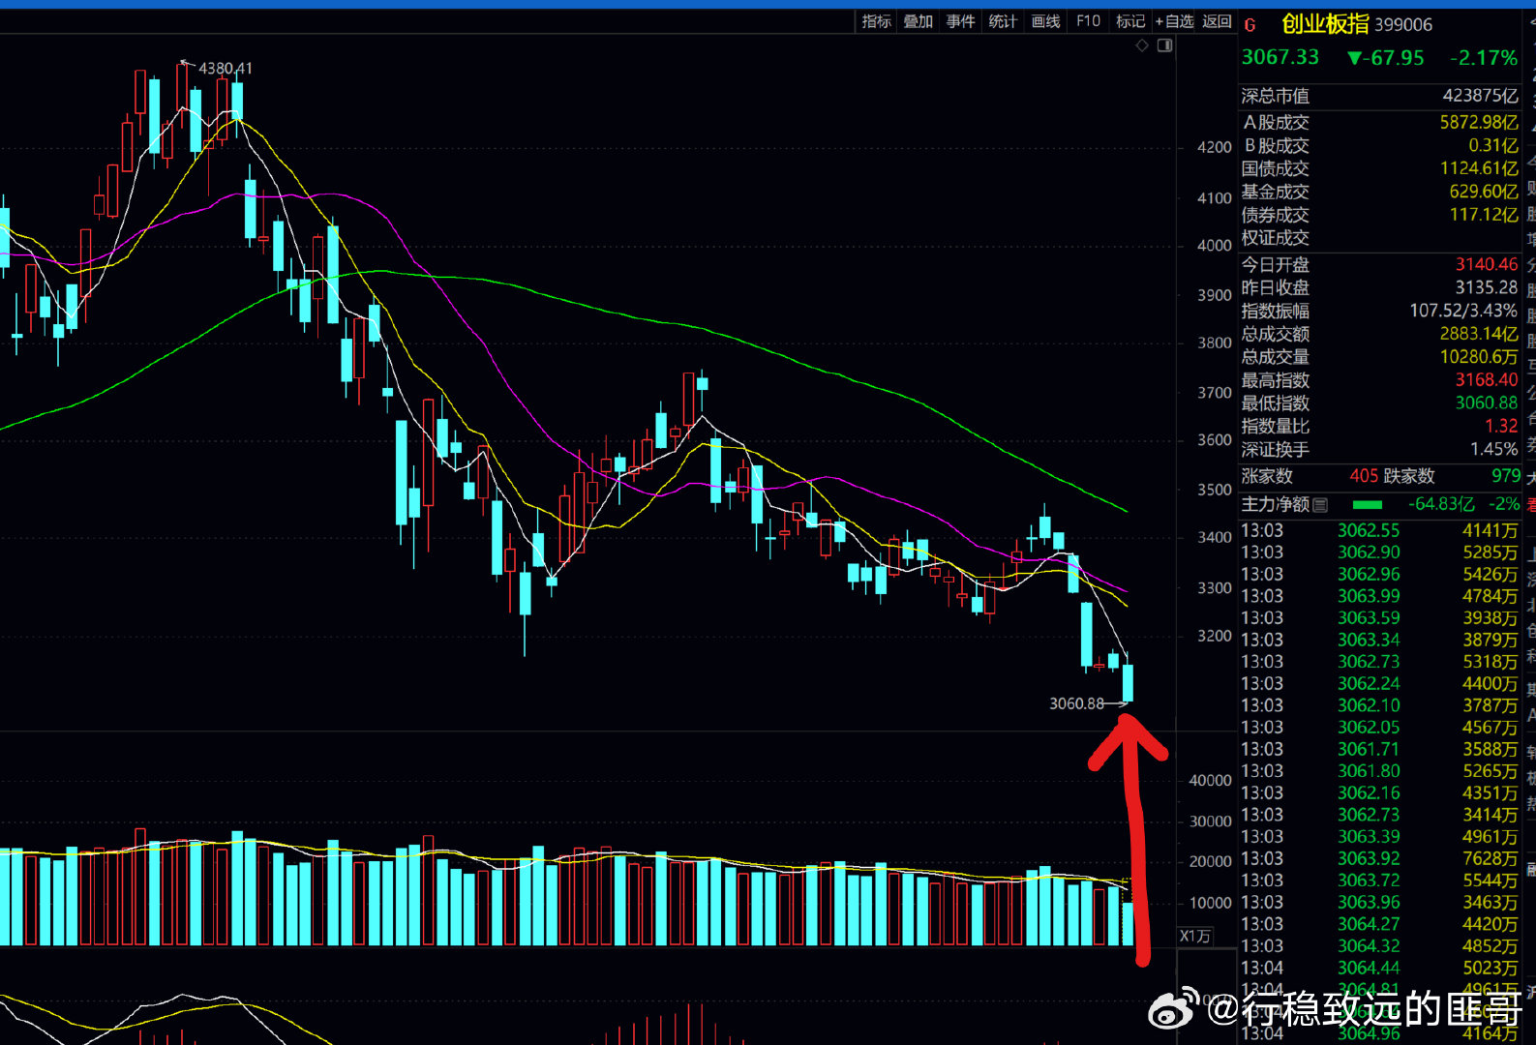1536x1045 pixels.
Task: Click the 深证换手 value 1.45%
Action: coord(1494,449)
